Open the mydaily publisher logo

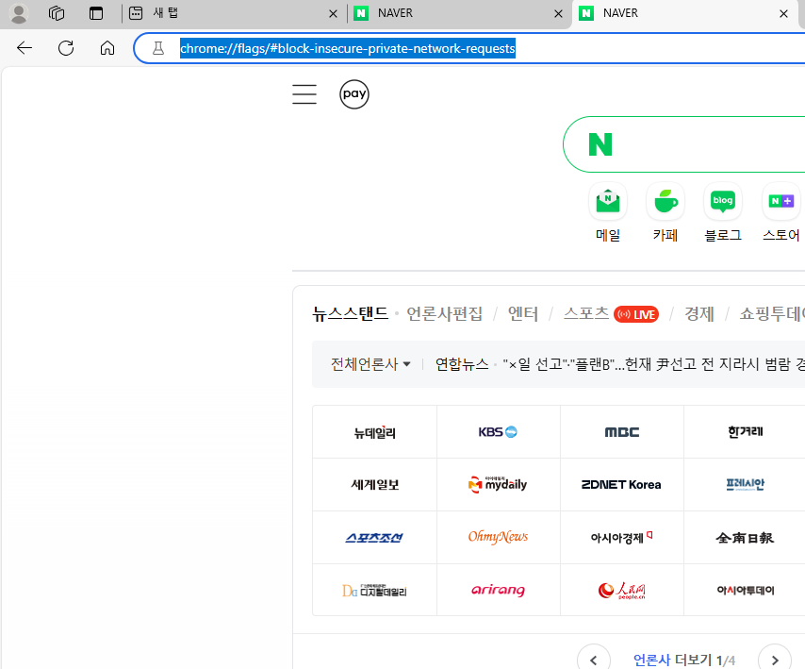tap(498, 485)
